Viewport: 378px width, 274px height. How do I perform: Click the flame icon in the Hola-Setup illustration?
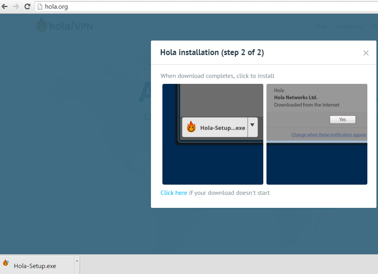pos(191,127)
